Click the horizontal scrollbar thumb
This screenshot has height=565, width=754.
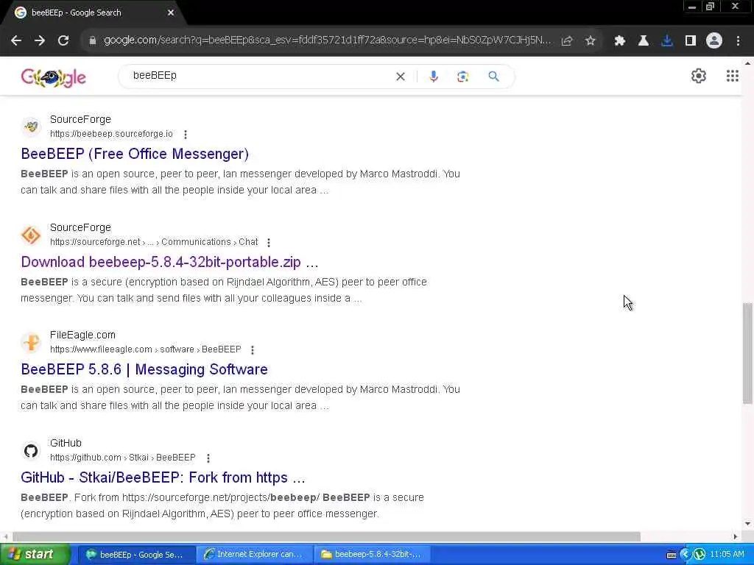pyautogui.click(x=326, y=536)
